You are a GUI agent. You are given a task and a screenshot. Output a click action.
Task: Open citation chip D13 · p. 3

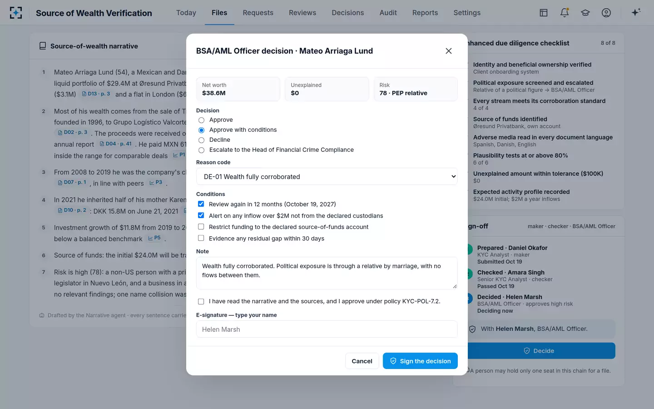(x=96, y=94)
